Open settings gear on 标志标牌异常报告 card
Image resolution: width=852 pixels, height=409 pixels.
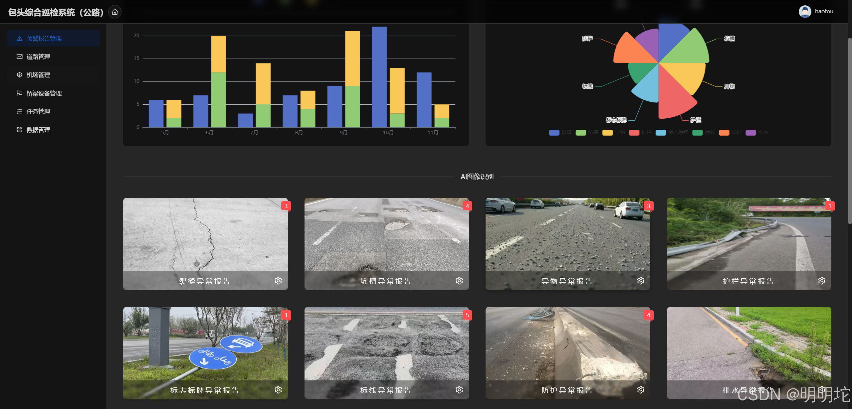coord(278,390)
